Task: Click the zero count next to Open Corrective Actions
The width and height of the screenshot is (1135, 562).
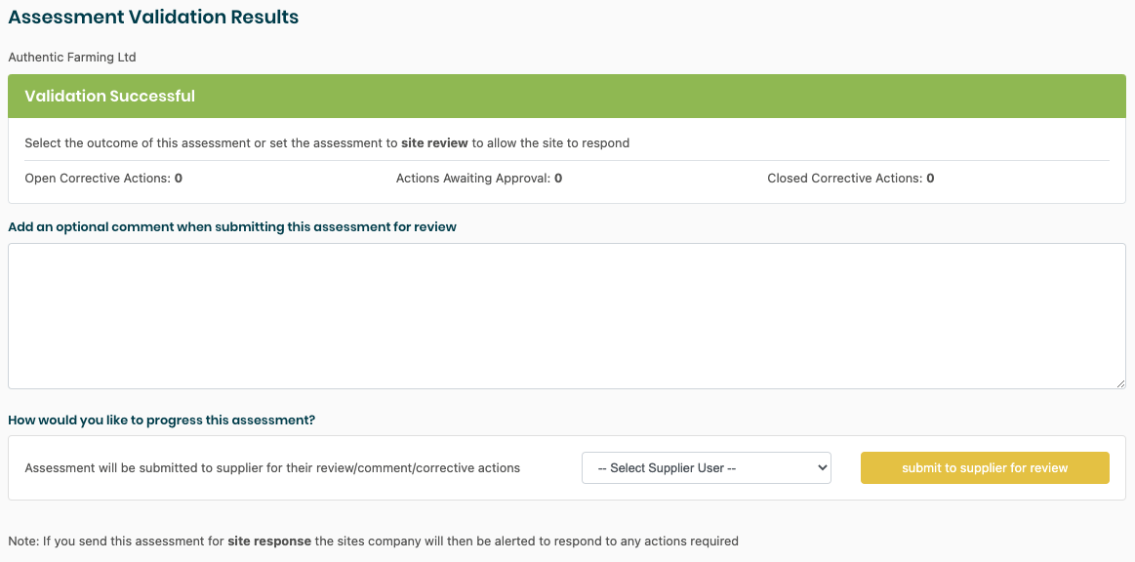Action: tap(179, 179)
